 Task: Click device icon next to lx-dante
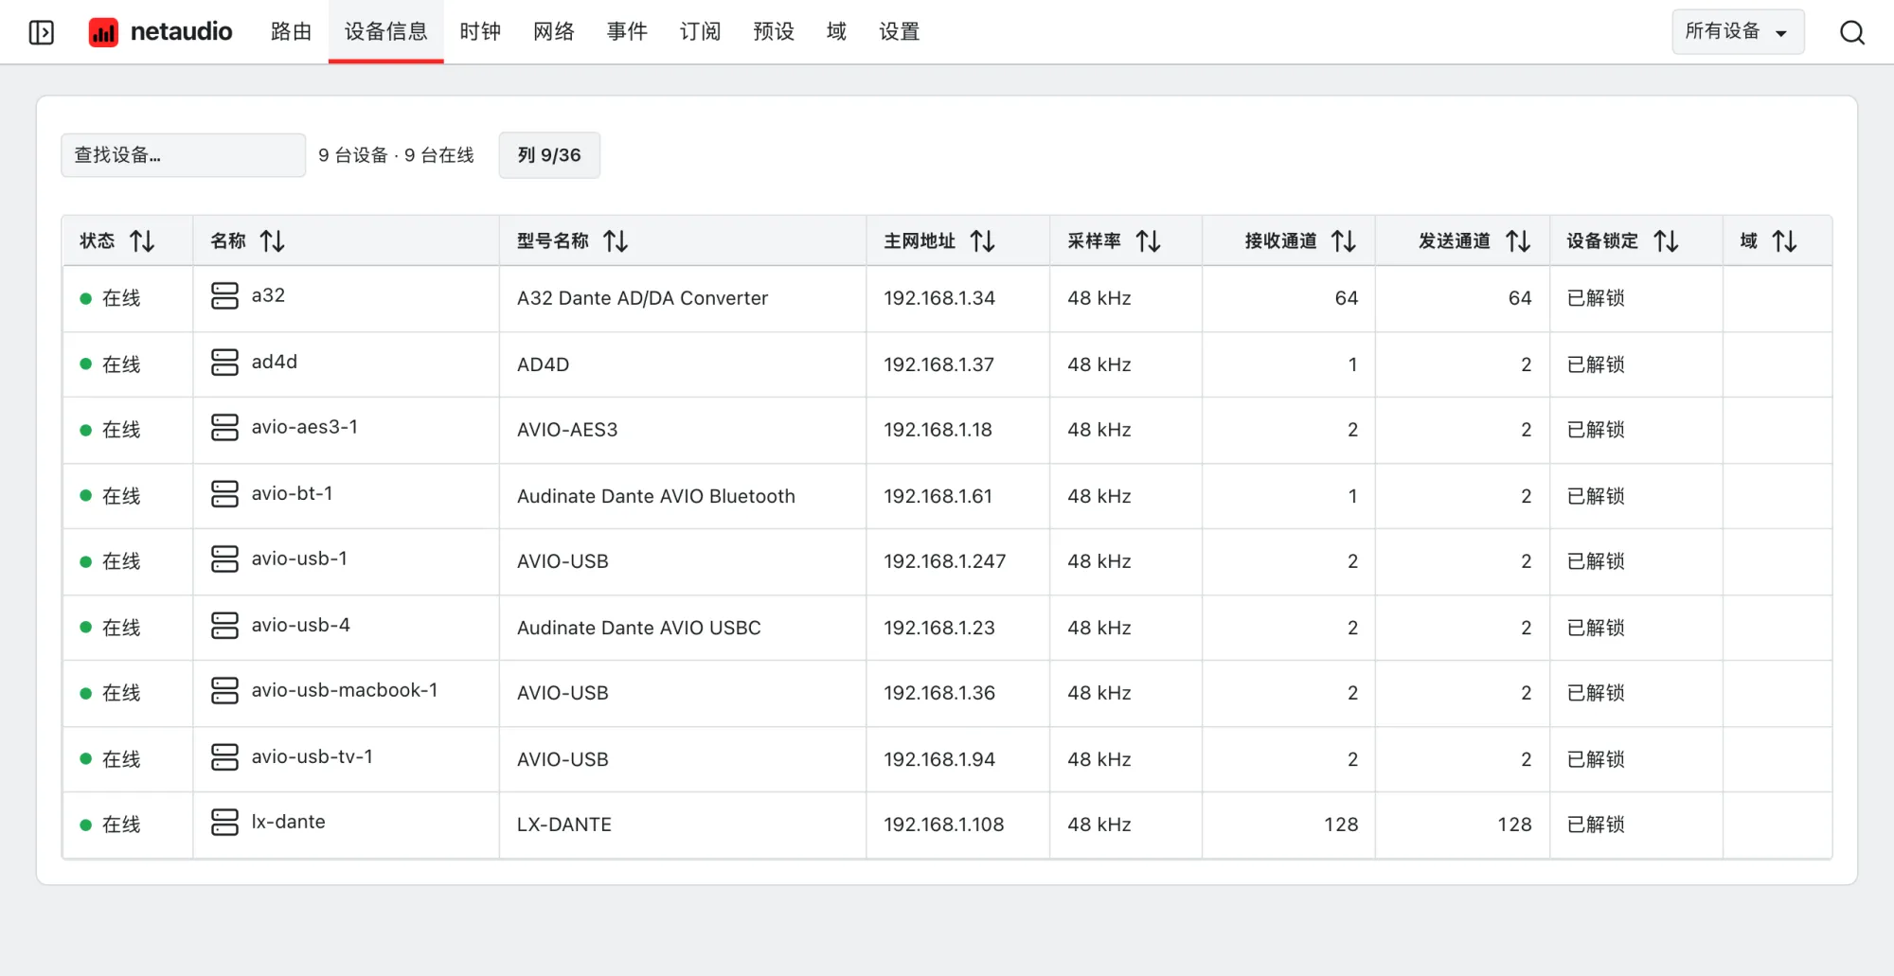click(x=224, y=823)
